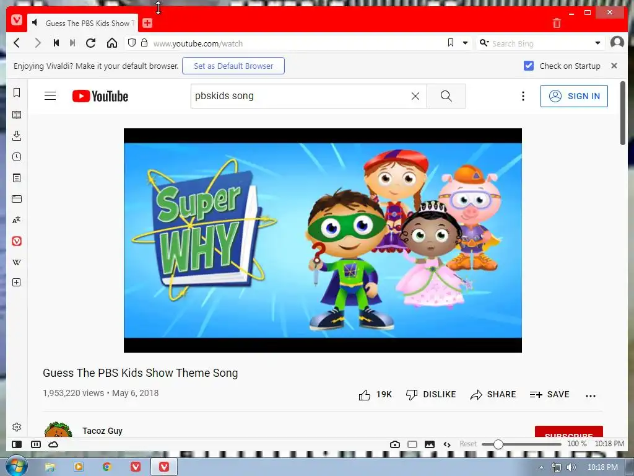Open the Reading List panel
This screenshot has width=634, height=476.
pos(17,115)
